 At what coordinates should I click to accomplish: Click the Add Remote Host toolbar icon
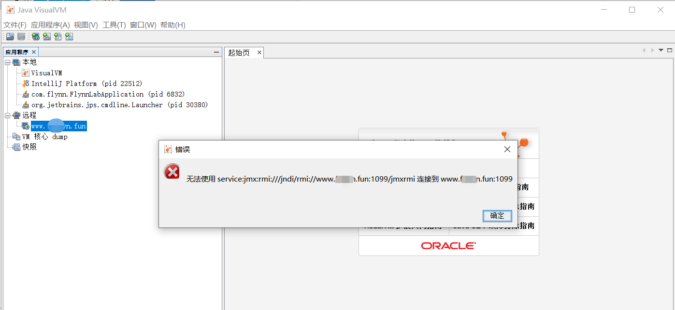[x=36, y=37]
